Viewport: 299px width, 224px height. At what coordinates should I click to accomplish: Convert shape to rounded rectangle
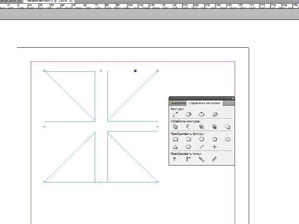[189, 139]
